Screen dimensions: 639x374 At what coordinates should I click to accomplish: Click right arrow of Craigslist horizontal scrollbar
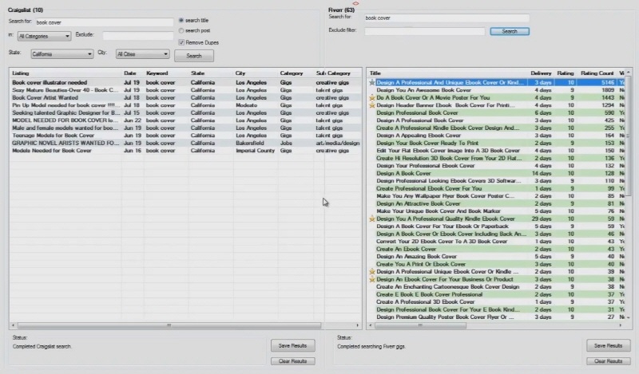(x=357, y=325)
